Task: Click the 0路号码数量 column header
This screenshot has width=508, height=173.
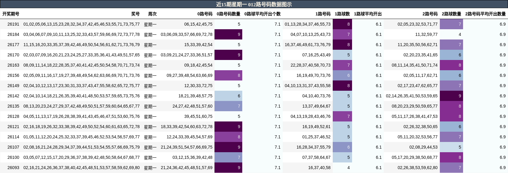Action: [x=228, y=14]
